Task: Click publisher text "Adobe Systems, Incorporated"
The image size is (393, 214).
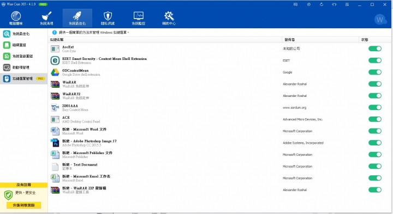Action: click(303, 143)
